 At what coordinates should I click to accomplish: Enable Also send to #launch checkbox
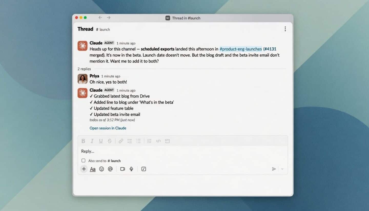click(83, 160)
